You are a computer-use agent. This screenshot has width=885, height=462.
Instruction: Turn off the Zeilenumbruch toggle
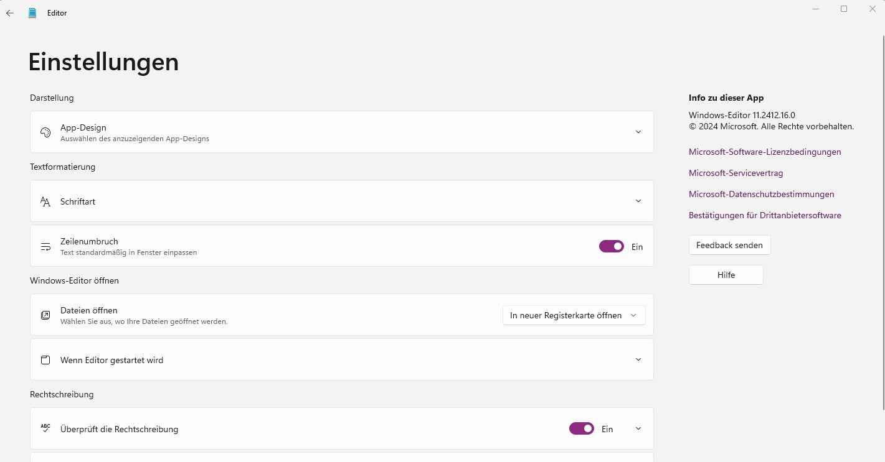[x=612, y=246]
